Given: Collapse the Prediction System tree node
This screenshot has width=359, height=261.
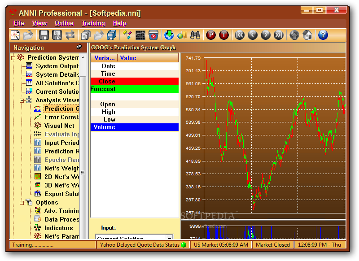Looking at the screenshot, I should [x=13, y=58].
